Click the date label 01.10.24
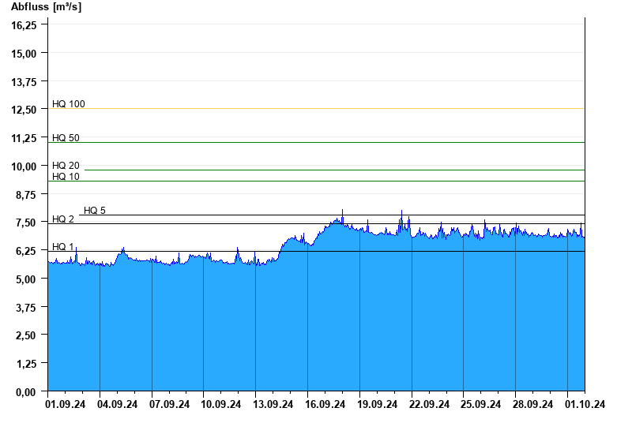Image resolution: width=632 pixels, height=434 pixels. (x=585, y=404)
